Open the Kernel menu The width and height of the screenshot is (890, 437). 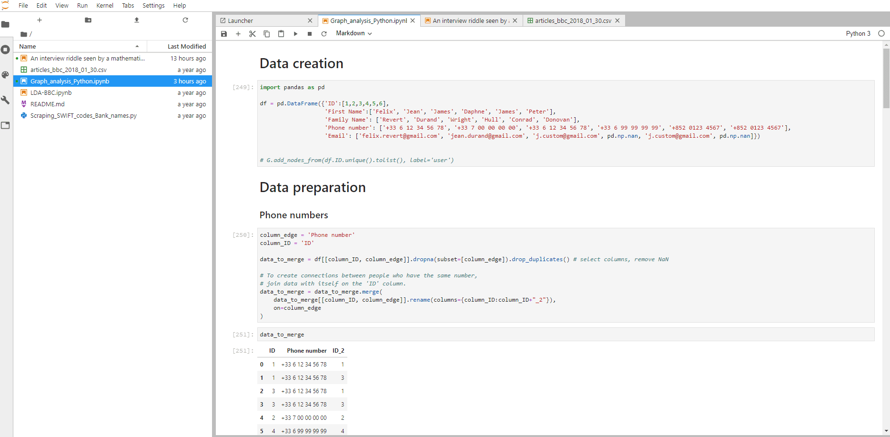pos(105,5)
